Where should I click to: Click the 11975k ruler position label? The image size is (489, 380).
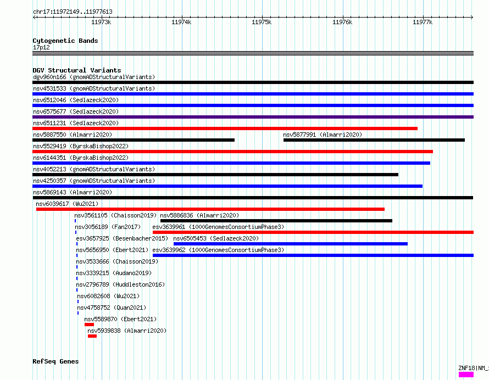(262, 22)
